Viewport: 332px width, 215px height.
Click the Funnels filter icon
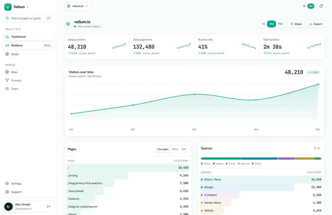coord(7,81)
